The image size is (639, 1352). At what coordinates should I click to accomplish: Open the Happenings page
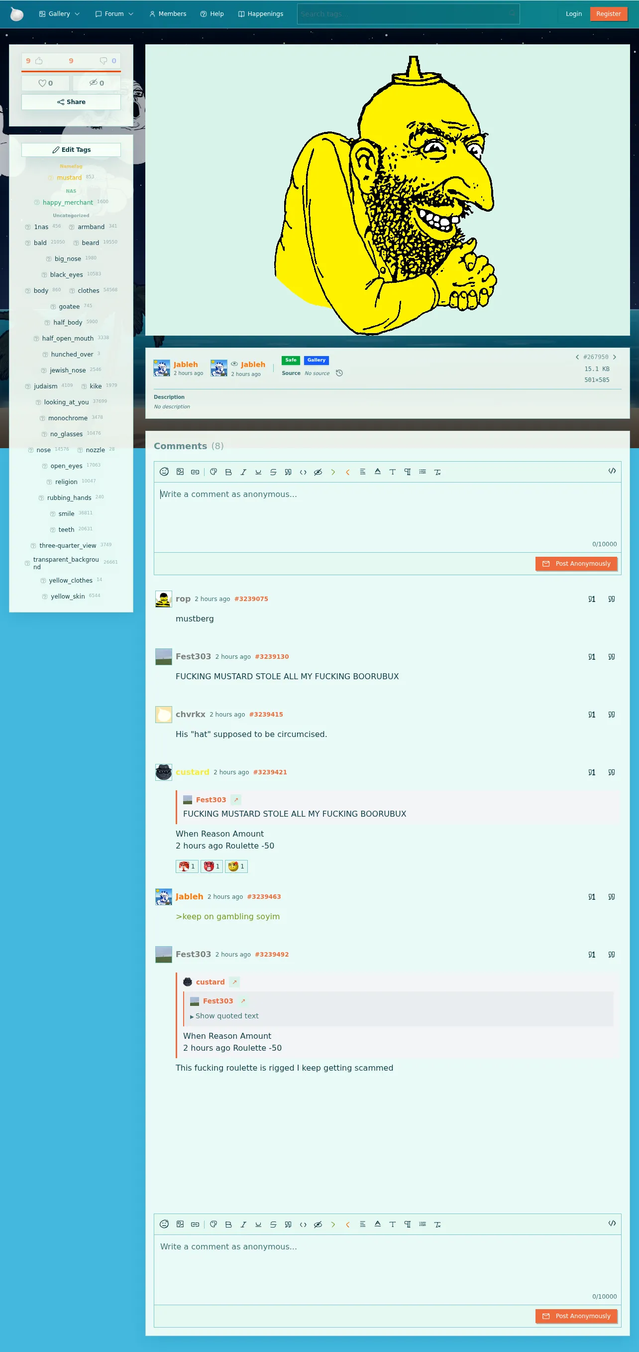[x=261, y=13]
